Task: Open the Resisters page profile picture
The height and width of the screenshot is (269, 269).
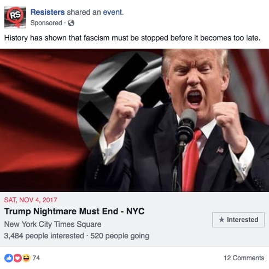Action: tap(15, 17)
